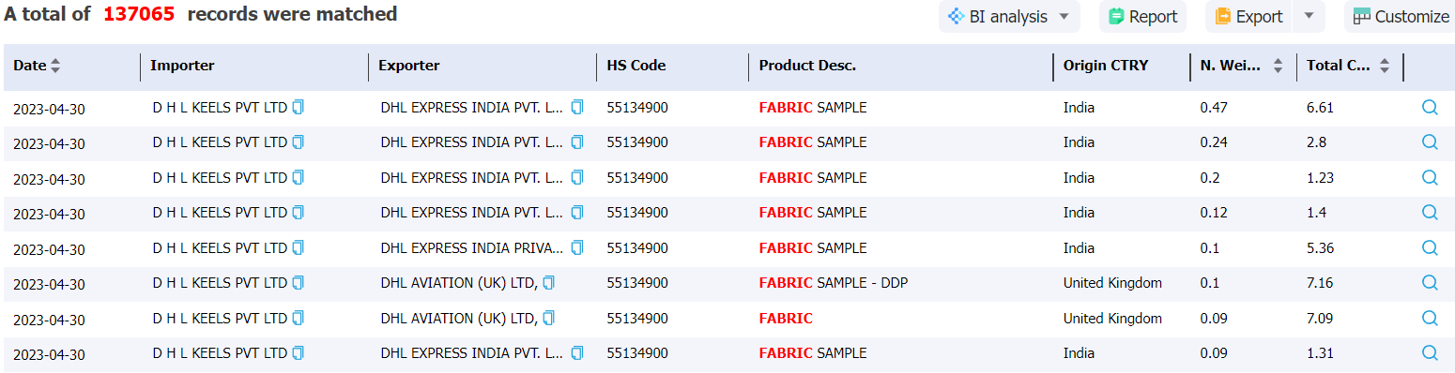Image resolution: width=1455 pixels, height=373 pixels.
Task: Click United Kingdom origin in 7.16 row
Action: (x=1112, y=283)
